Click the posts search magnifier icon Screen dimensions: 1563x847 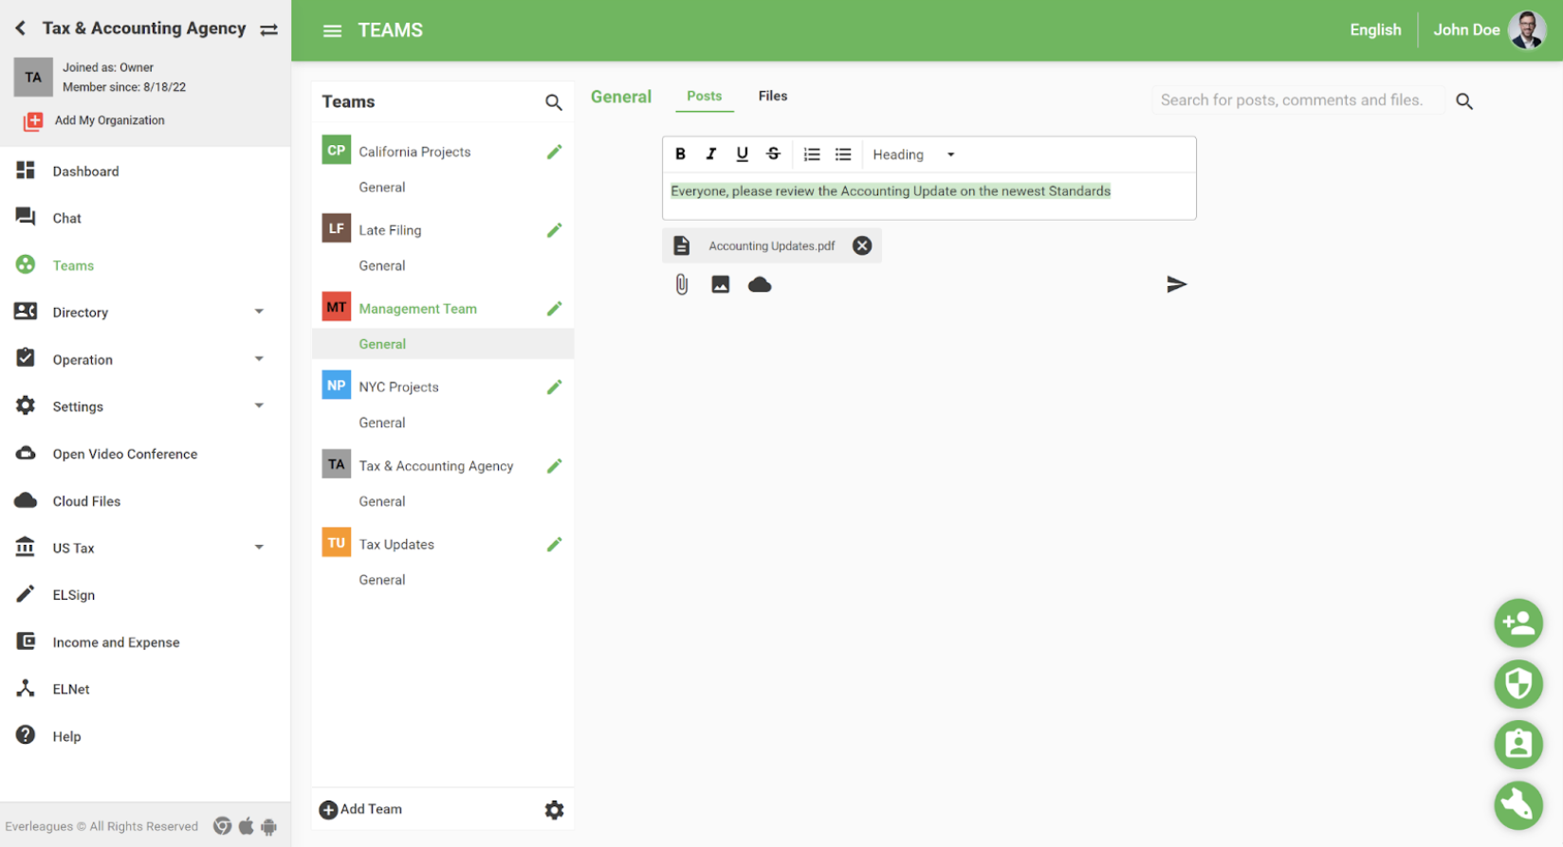pyautogui.click(x=1464, y=101)
